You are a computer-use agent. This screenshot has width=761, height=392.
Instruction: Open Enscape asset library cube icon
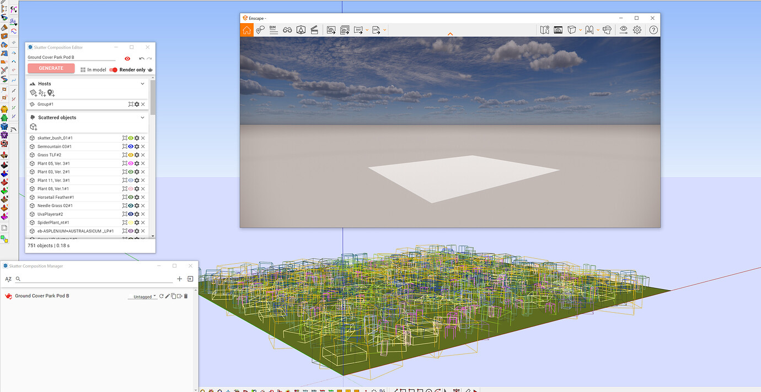(572, 30)
